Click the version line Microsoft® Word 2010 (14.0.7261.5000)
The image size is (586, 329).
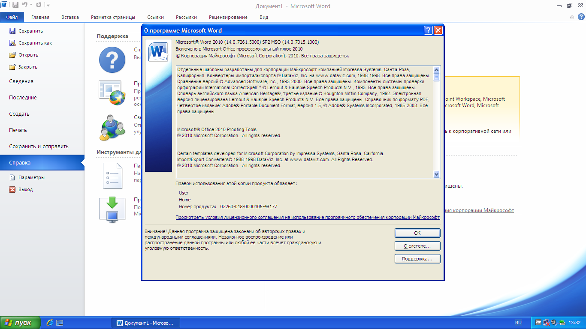tap(247, 42)
